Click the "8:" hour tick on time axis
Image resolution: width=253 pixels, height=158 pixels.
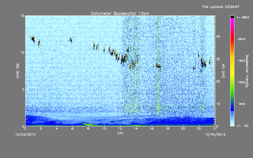(89, 129)
